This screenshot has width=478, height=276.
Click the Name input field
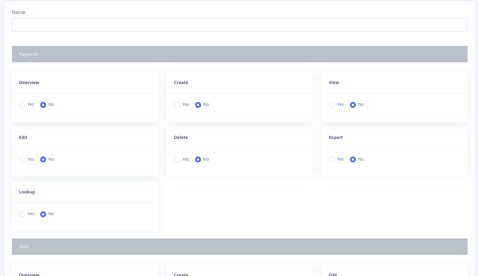[x=239, y=25]
